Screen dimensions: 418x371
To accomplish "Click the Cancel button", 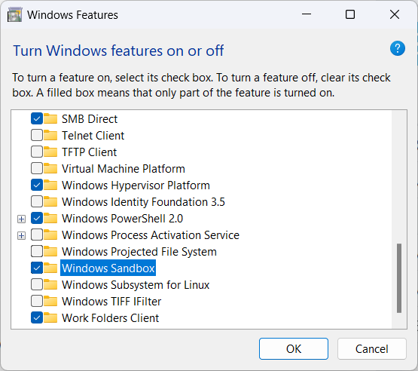I will pos(371,348).
